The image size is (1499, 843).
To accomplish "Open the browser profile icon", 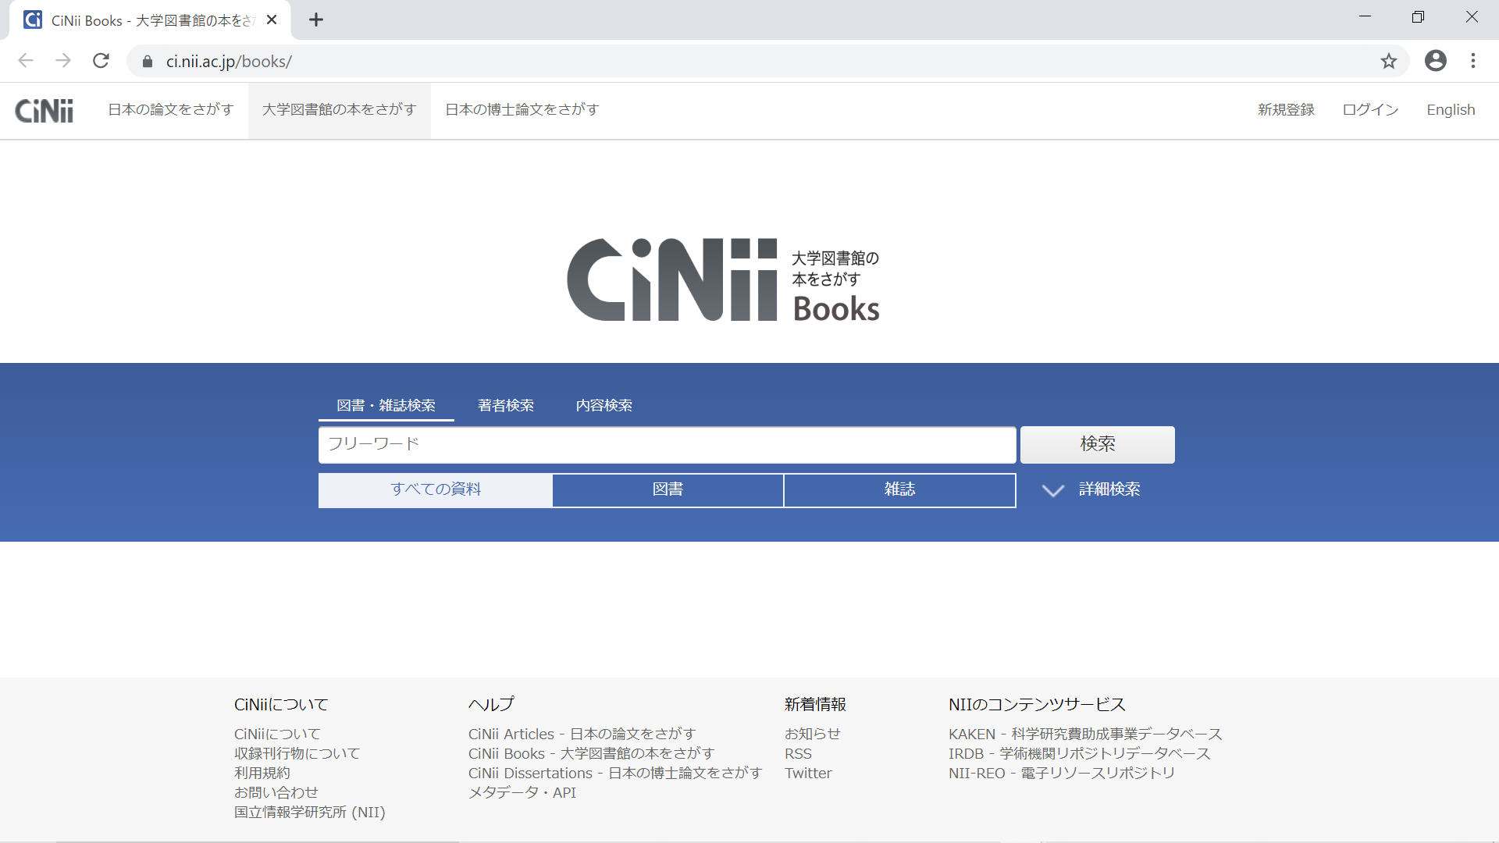I will [1435, 61].
